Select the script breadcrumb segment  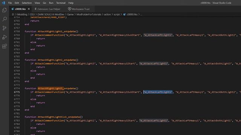[x=117, y=14]
